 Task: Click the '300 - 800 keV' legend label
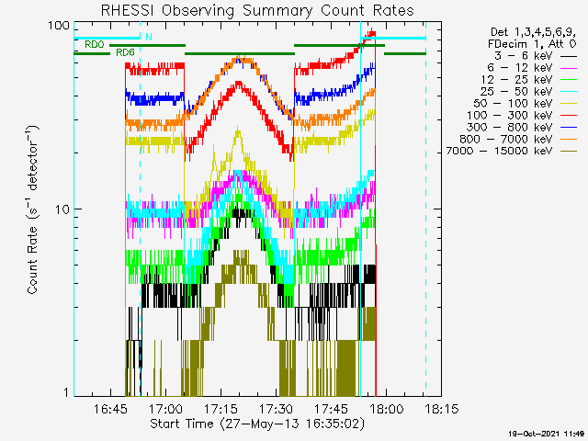pos(509,127)
